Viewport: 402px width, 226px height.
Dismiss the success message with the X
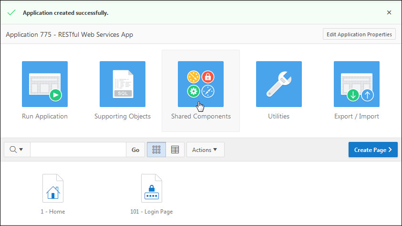pyautogui.click(x=389, y=12)
